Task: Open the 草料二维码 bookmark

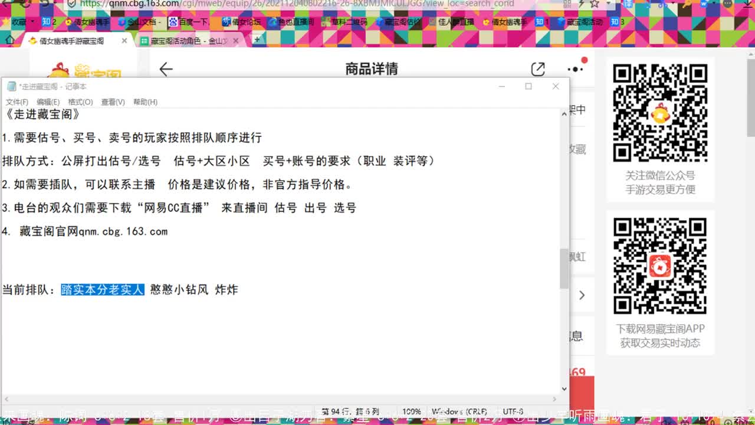Action: click(344, 22)
